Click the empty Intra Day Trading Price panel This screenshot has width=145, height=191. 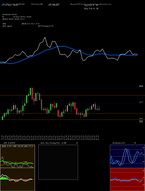[x=58, y=162]
